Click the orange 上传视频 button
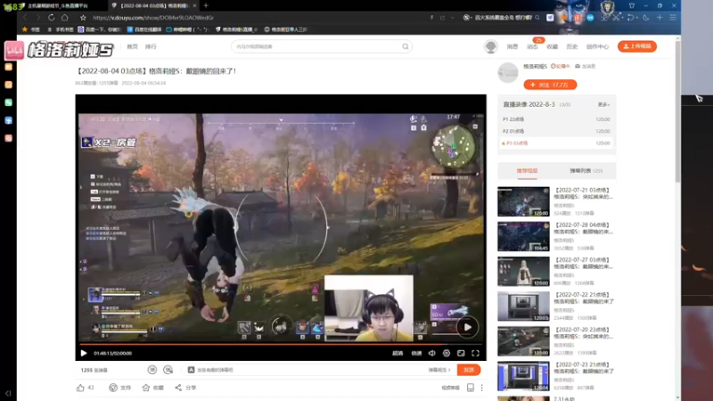 coord(637,46)
